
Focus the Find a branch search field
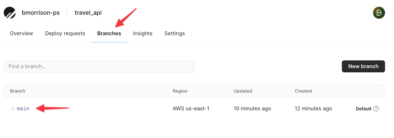[x=99, y=66]
